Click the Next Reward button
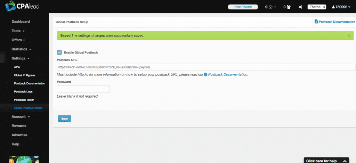Image resolution: width=356 pixels, height=163 pixels. (243, 7)
